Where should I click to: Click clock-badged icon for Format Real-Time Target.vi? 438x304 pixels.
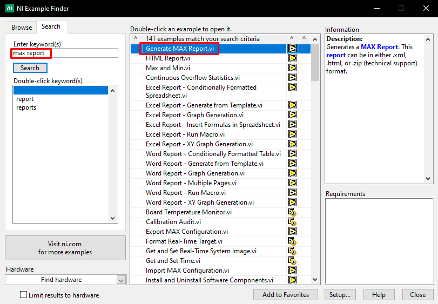(292, 241)
